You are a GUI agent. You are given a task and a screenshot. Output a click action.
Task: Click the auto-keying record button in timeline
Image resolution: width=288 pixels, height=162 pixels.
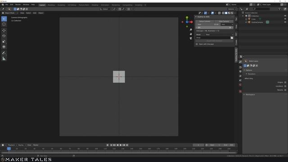(x=108, y=145)
